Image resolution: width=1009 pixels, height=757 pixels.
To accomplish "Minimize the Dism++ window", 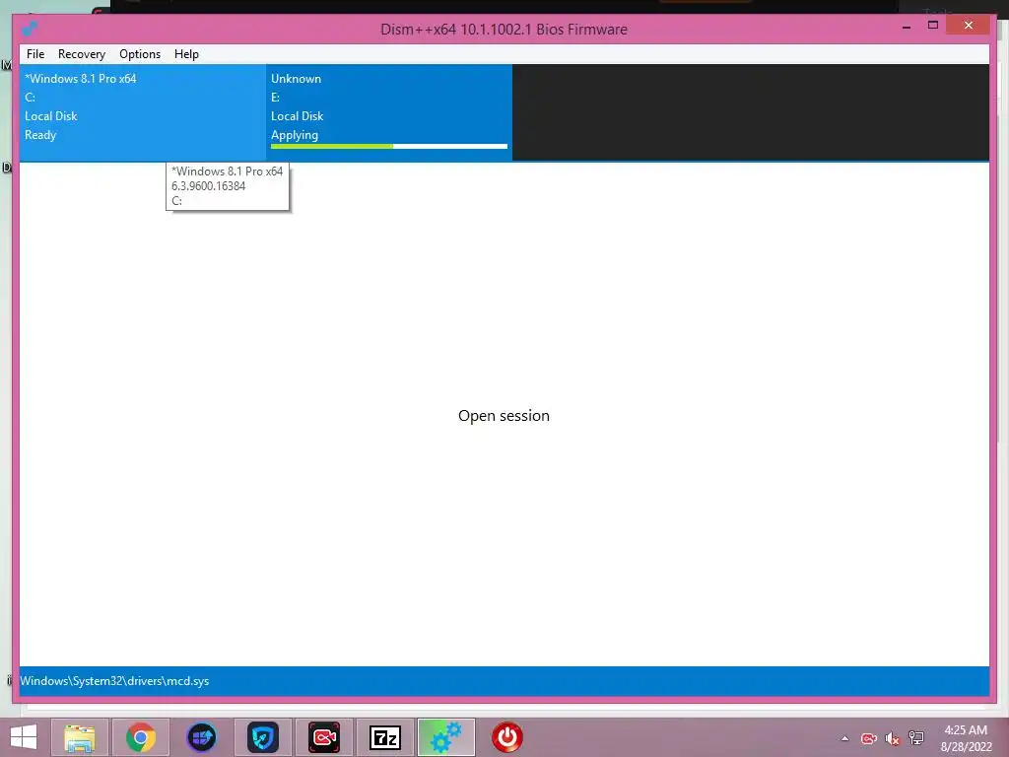I will 907,27.
